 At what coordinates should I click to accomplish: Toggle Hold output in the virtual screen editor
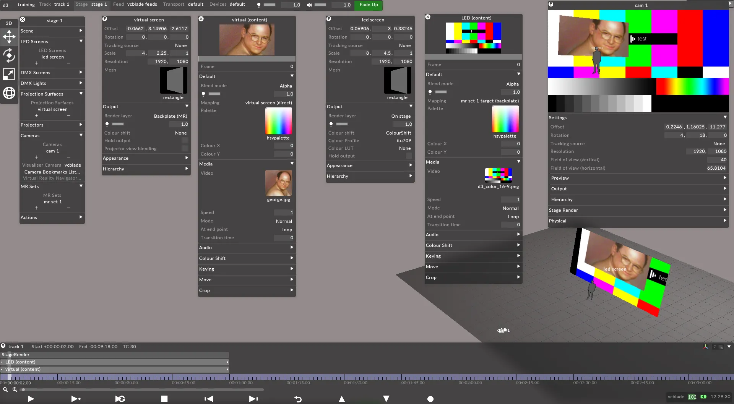[x=184, y=141]
